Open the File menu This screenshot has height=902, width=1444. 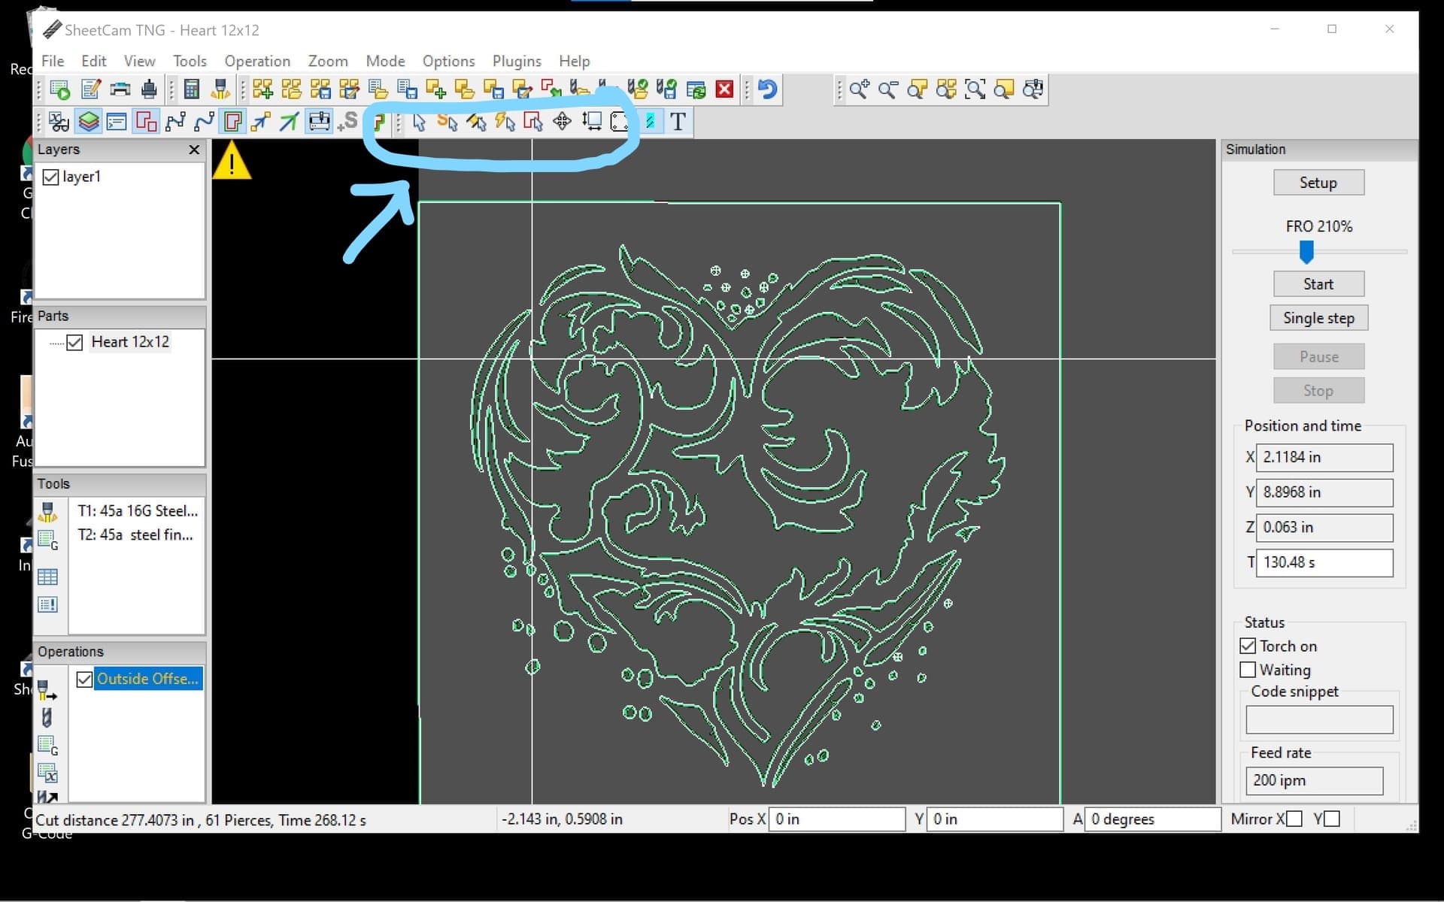click(x=53, y=61)
